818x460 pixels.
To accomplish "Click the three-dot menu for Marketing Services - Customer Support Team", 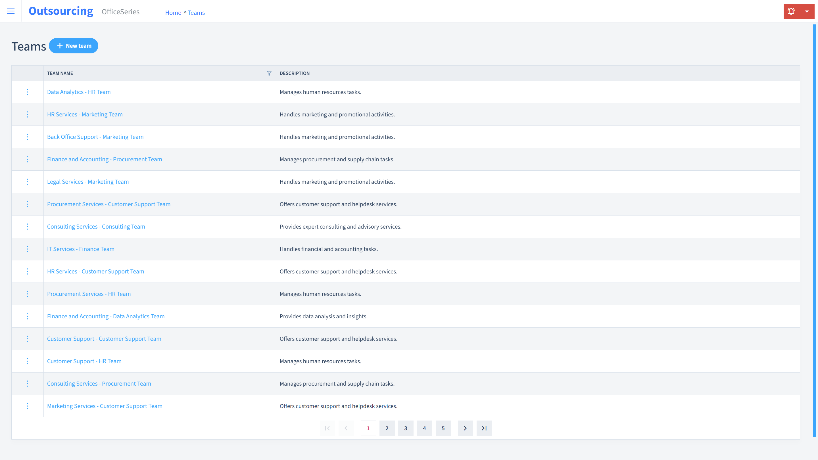I will (x=27, y=405).
